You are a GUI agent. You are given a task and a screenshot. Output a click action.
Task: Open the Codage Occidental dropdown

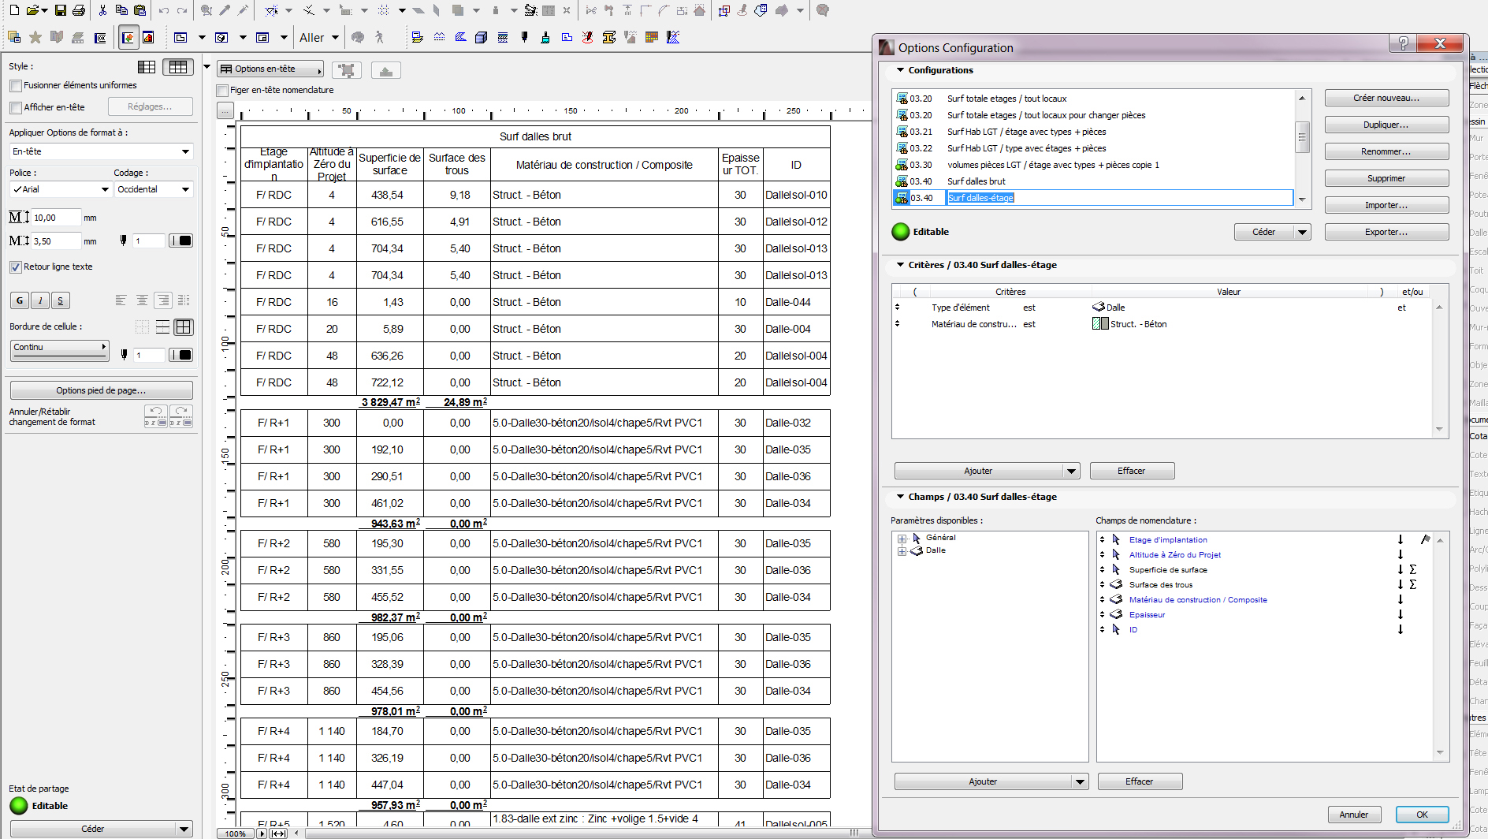pos(154,189)
